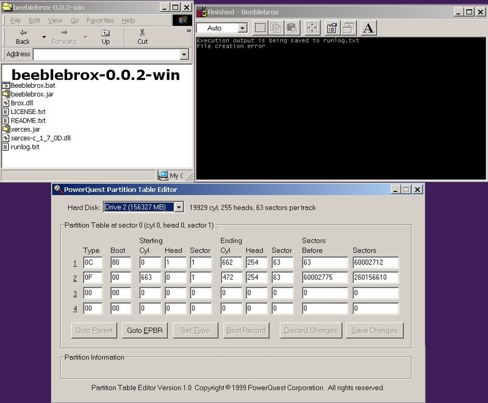
Task: Open console Properties via toolbar icon
Action: tap(332, 28)
